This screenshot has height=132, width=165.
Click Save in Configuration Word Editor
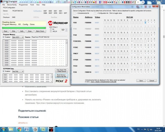pos(141,81)
